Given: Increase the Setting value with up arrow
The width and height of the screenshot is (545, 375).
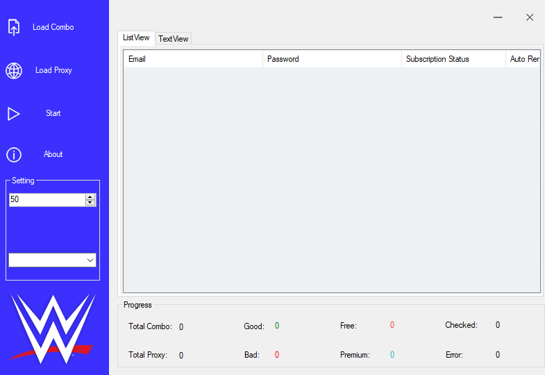Looking at the screenshot, I should tap(90, 197).
